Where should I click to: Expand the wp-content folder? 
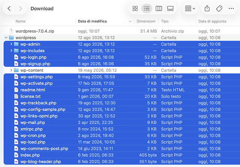tap(11, 70)
